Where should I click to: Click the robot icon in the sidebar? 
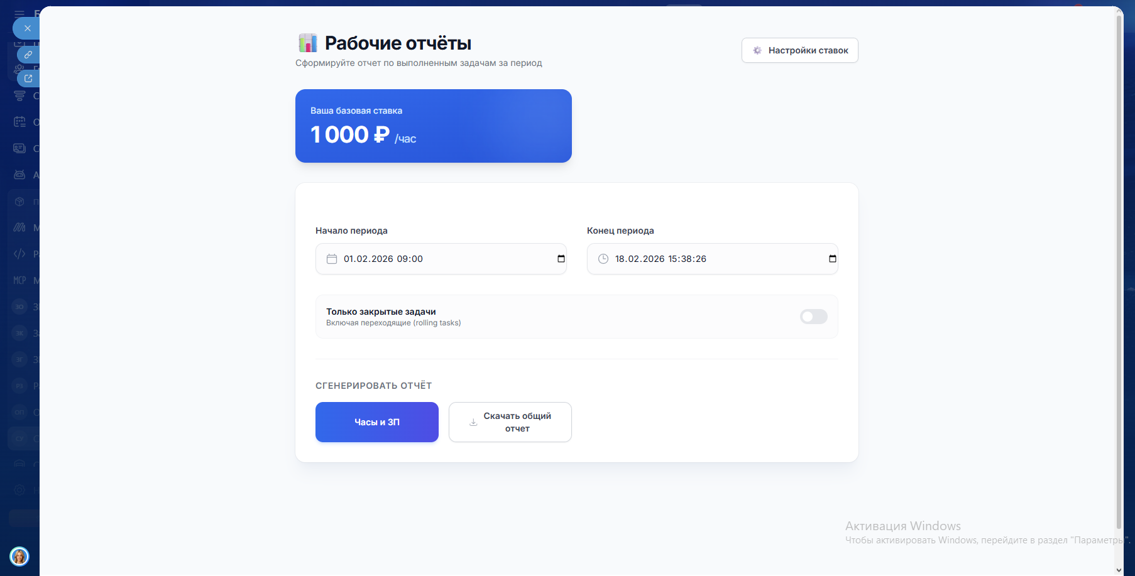(19, 175)
